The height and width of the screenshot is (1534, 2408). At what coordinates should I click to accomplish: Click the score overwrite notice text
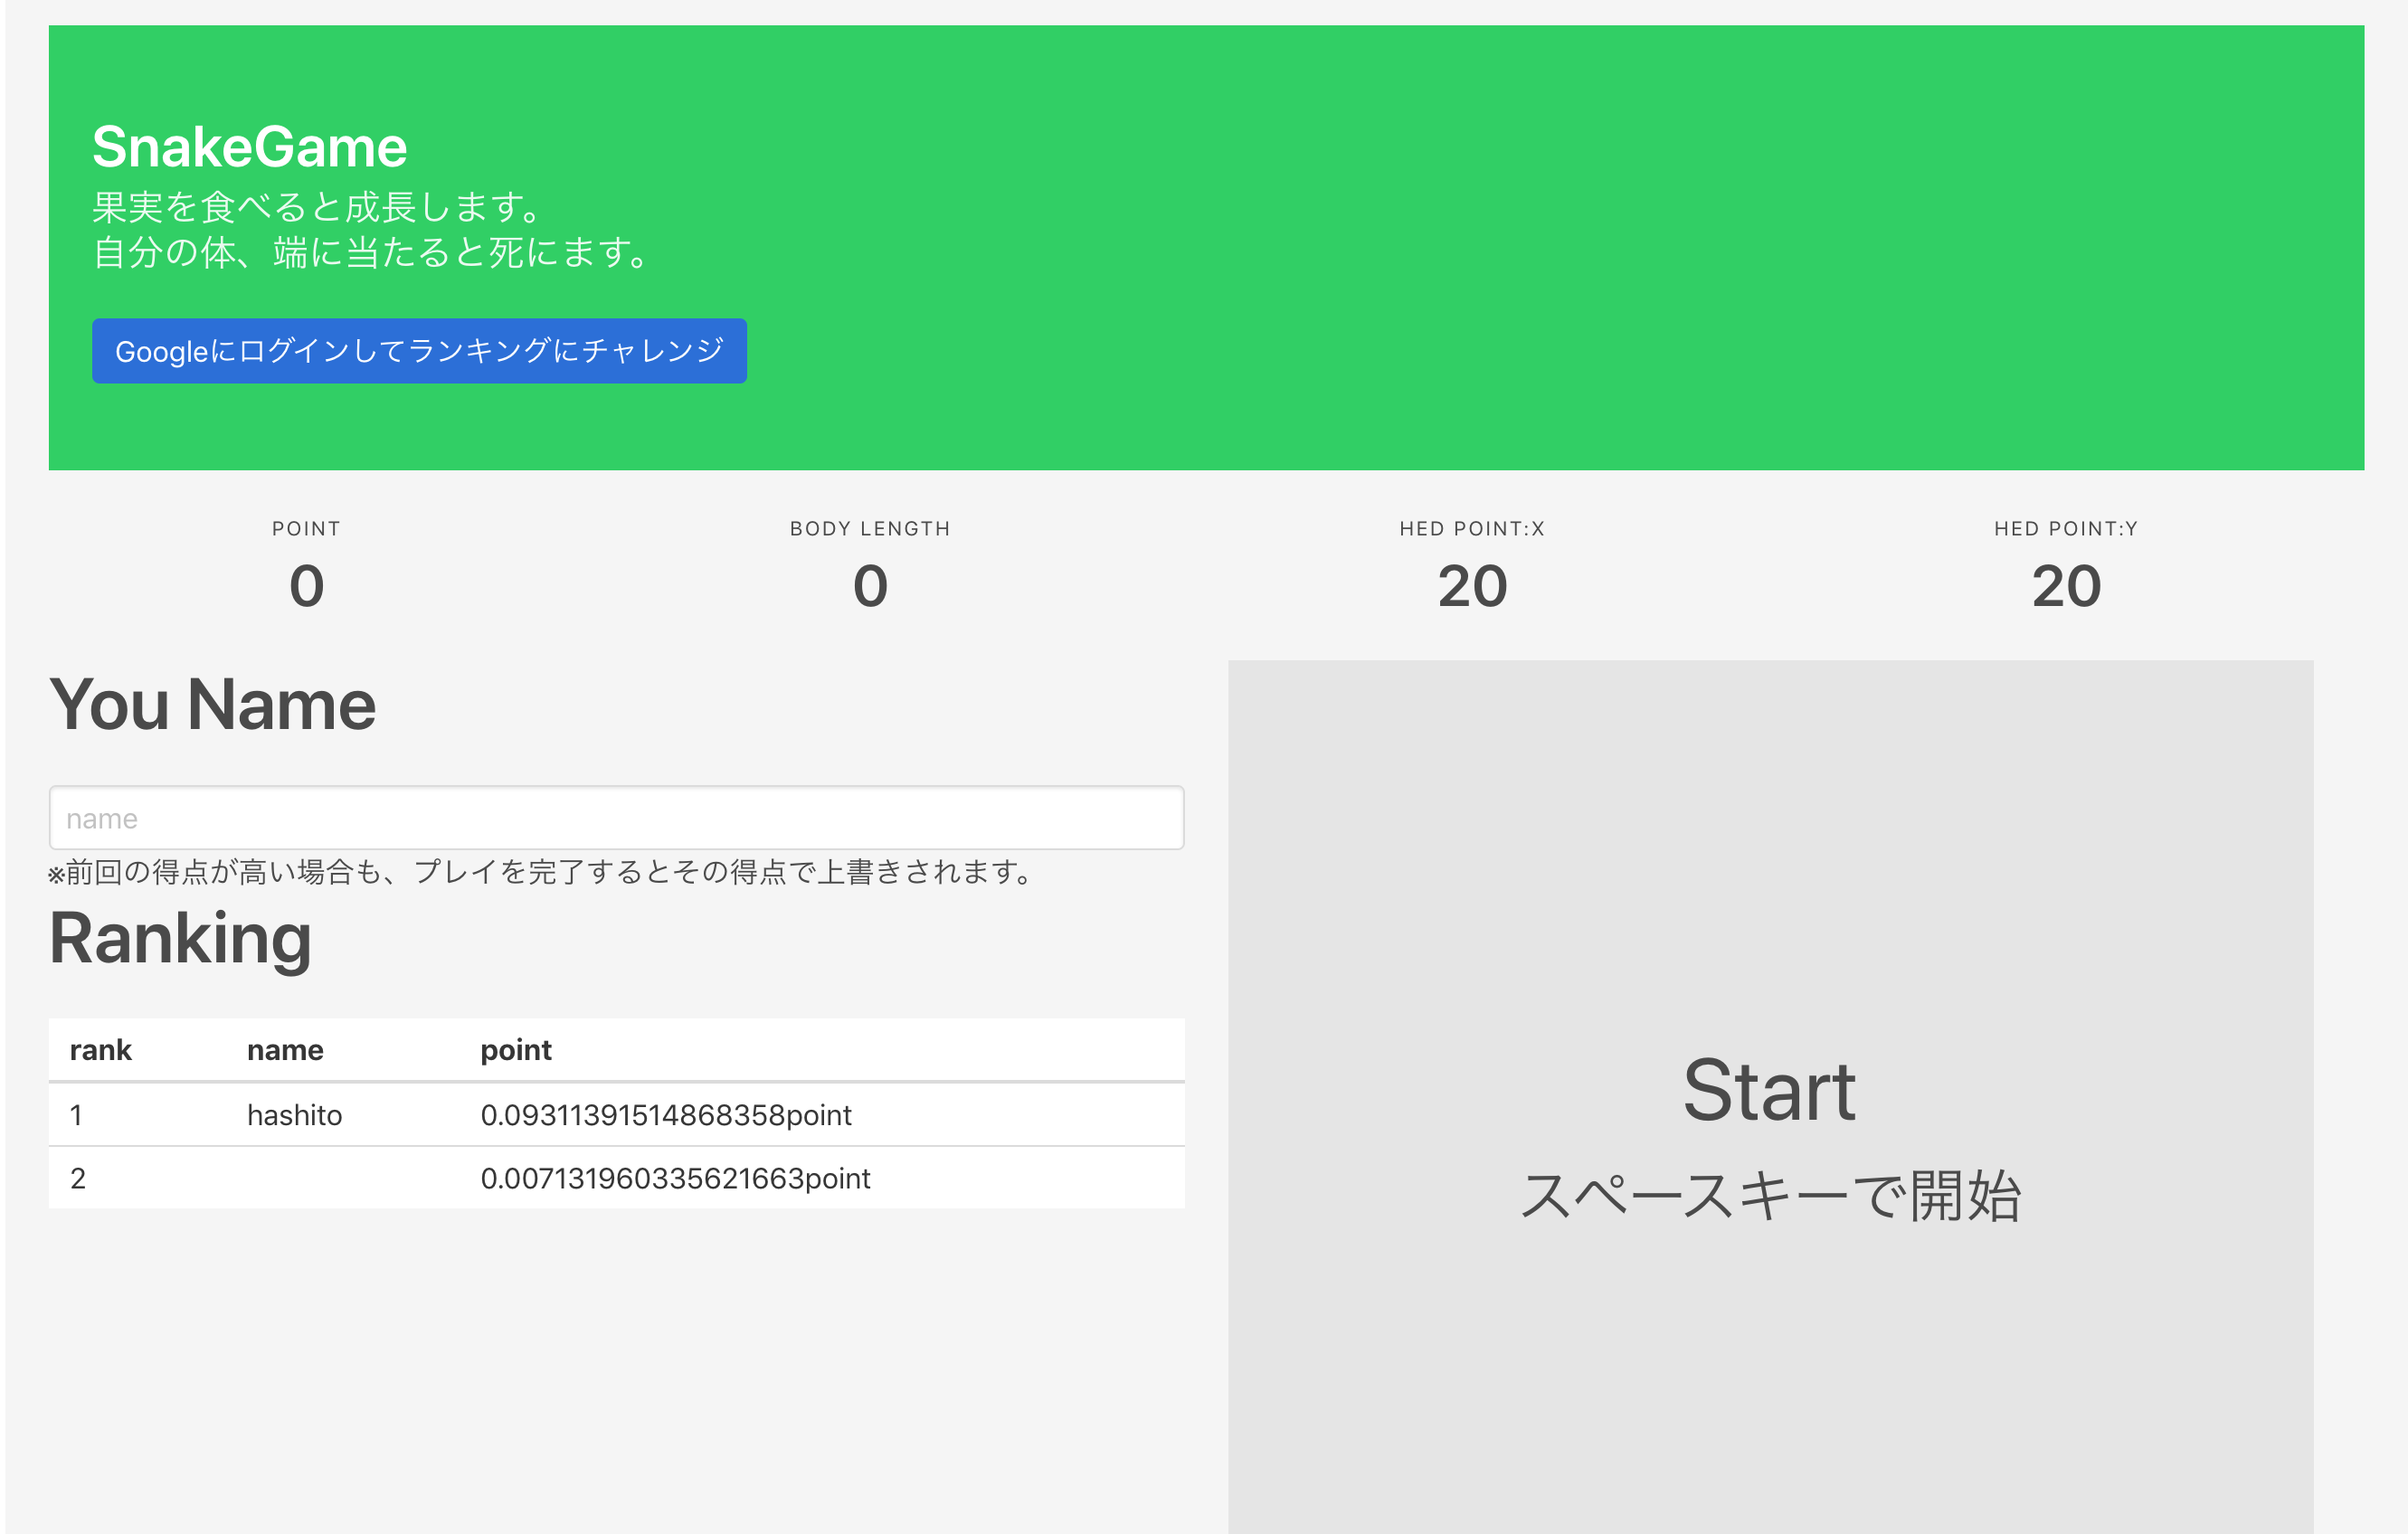point(538,871)
